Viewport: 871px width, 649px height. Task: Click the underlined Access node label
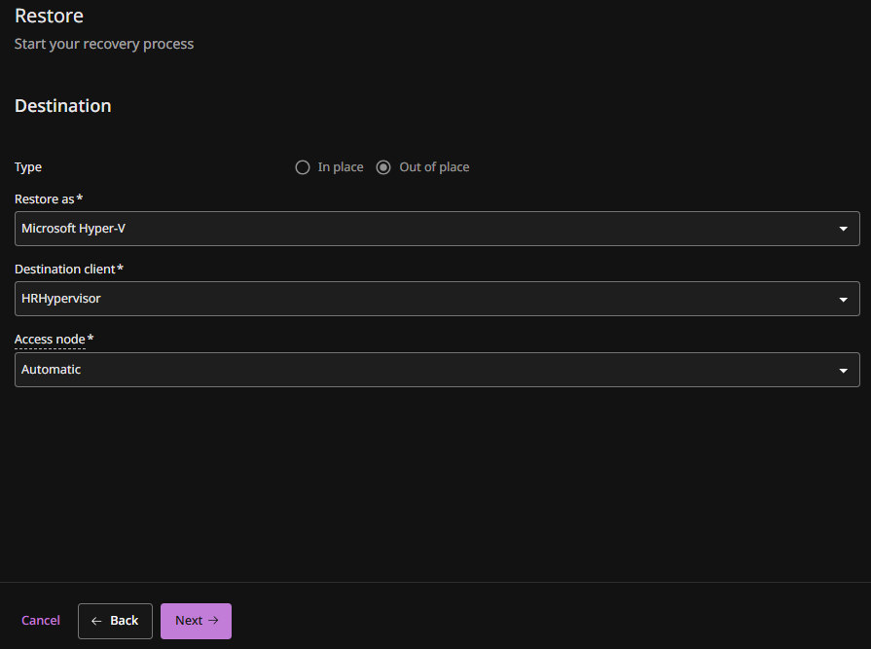[x=51, y=340]
